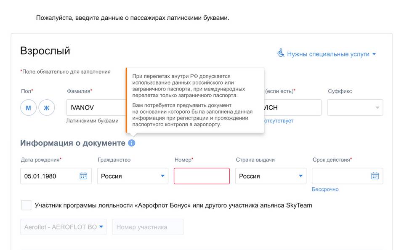Select male gender option М

coord(28,108)
